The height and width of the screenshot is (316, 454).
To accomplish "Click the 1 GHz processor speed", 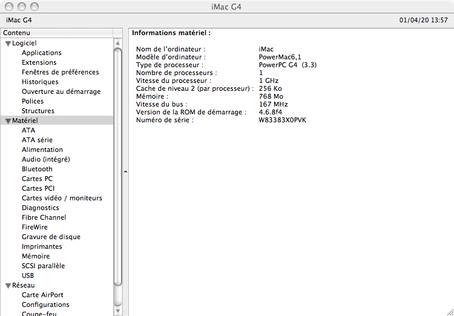I will tap(269, 81).
